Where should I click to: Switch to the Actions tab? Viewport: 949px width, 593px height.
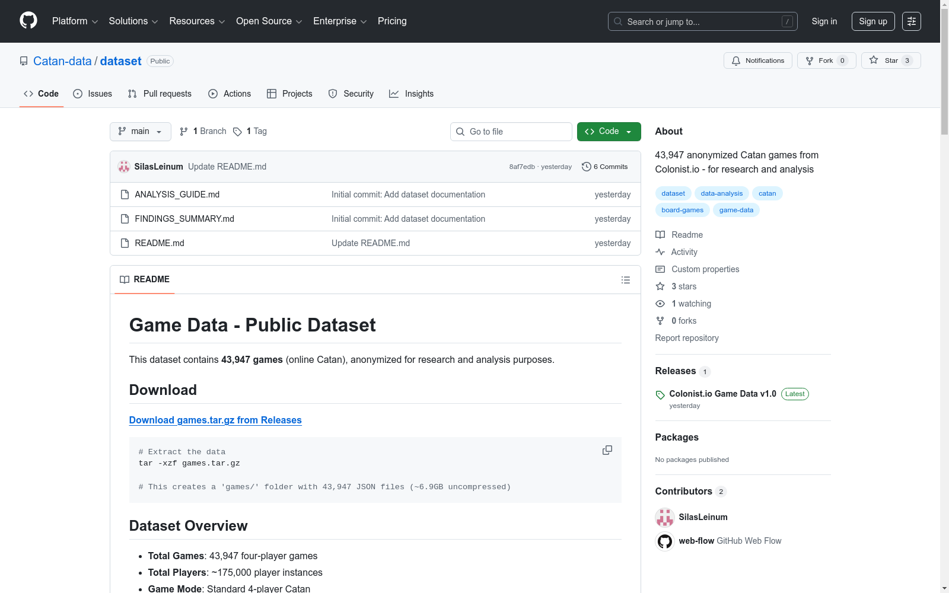(x=230, y=94)
